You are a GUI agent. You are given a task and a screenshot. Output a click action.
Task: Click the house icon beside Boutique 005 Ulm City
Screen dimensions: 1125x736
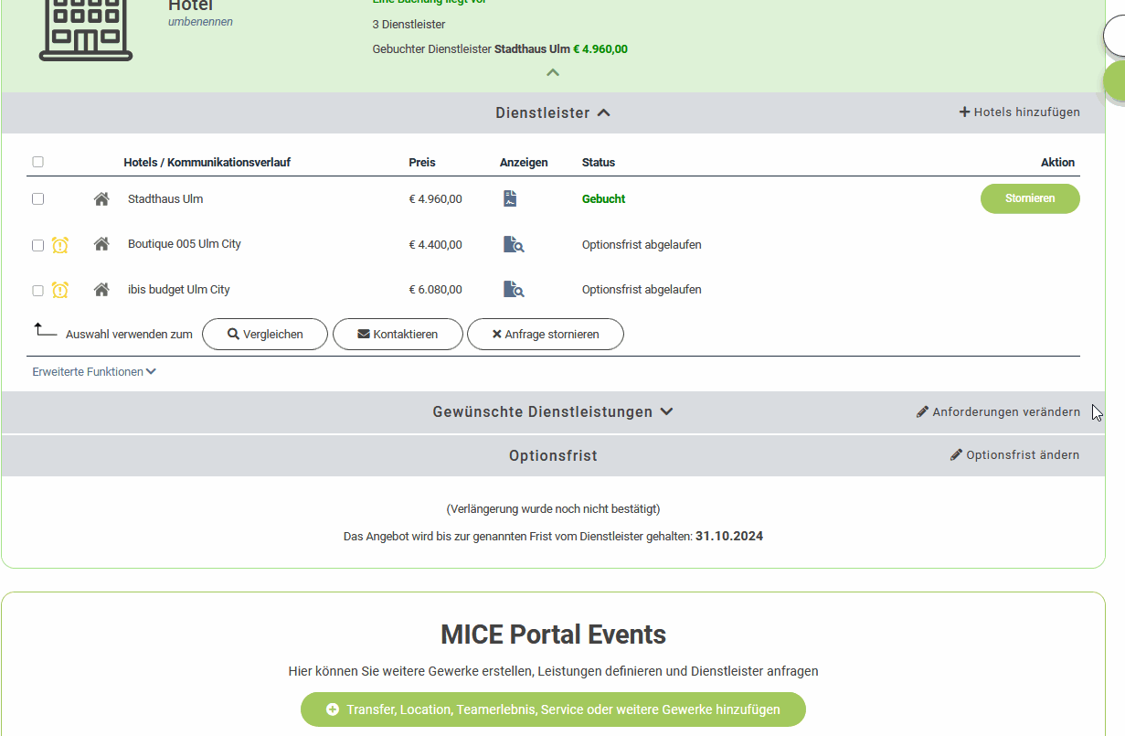click(x=101, y=244)
